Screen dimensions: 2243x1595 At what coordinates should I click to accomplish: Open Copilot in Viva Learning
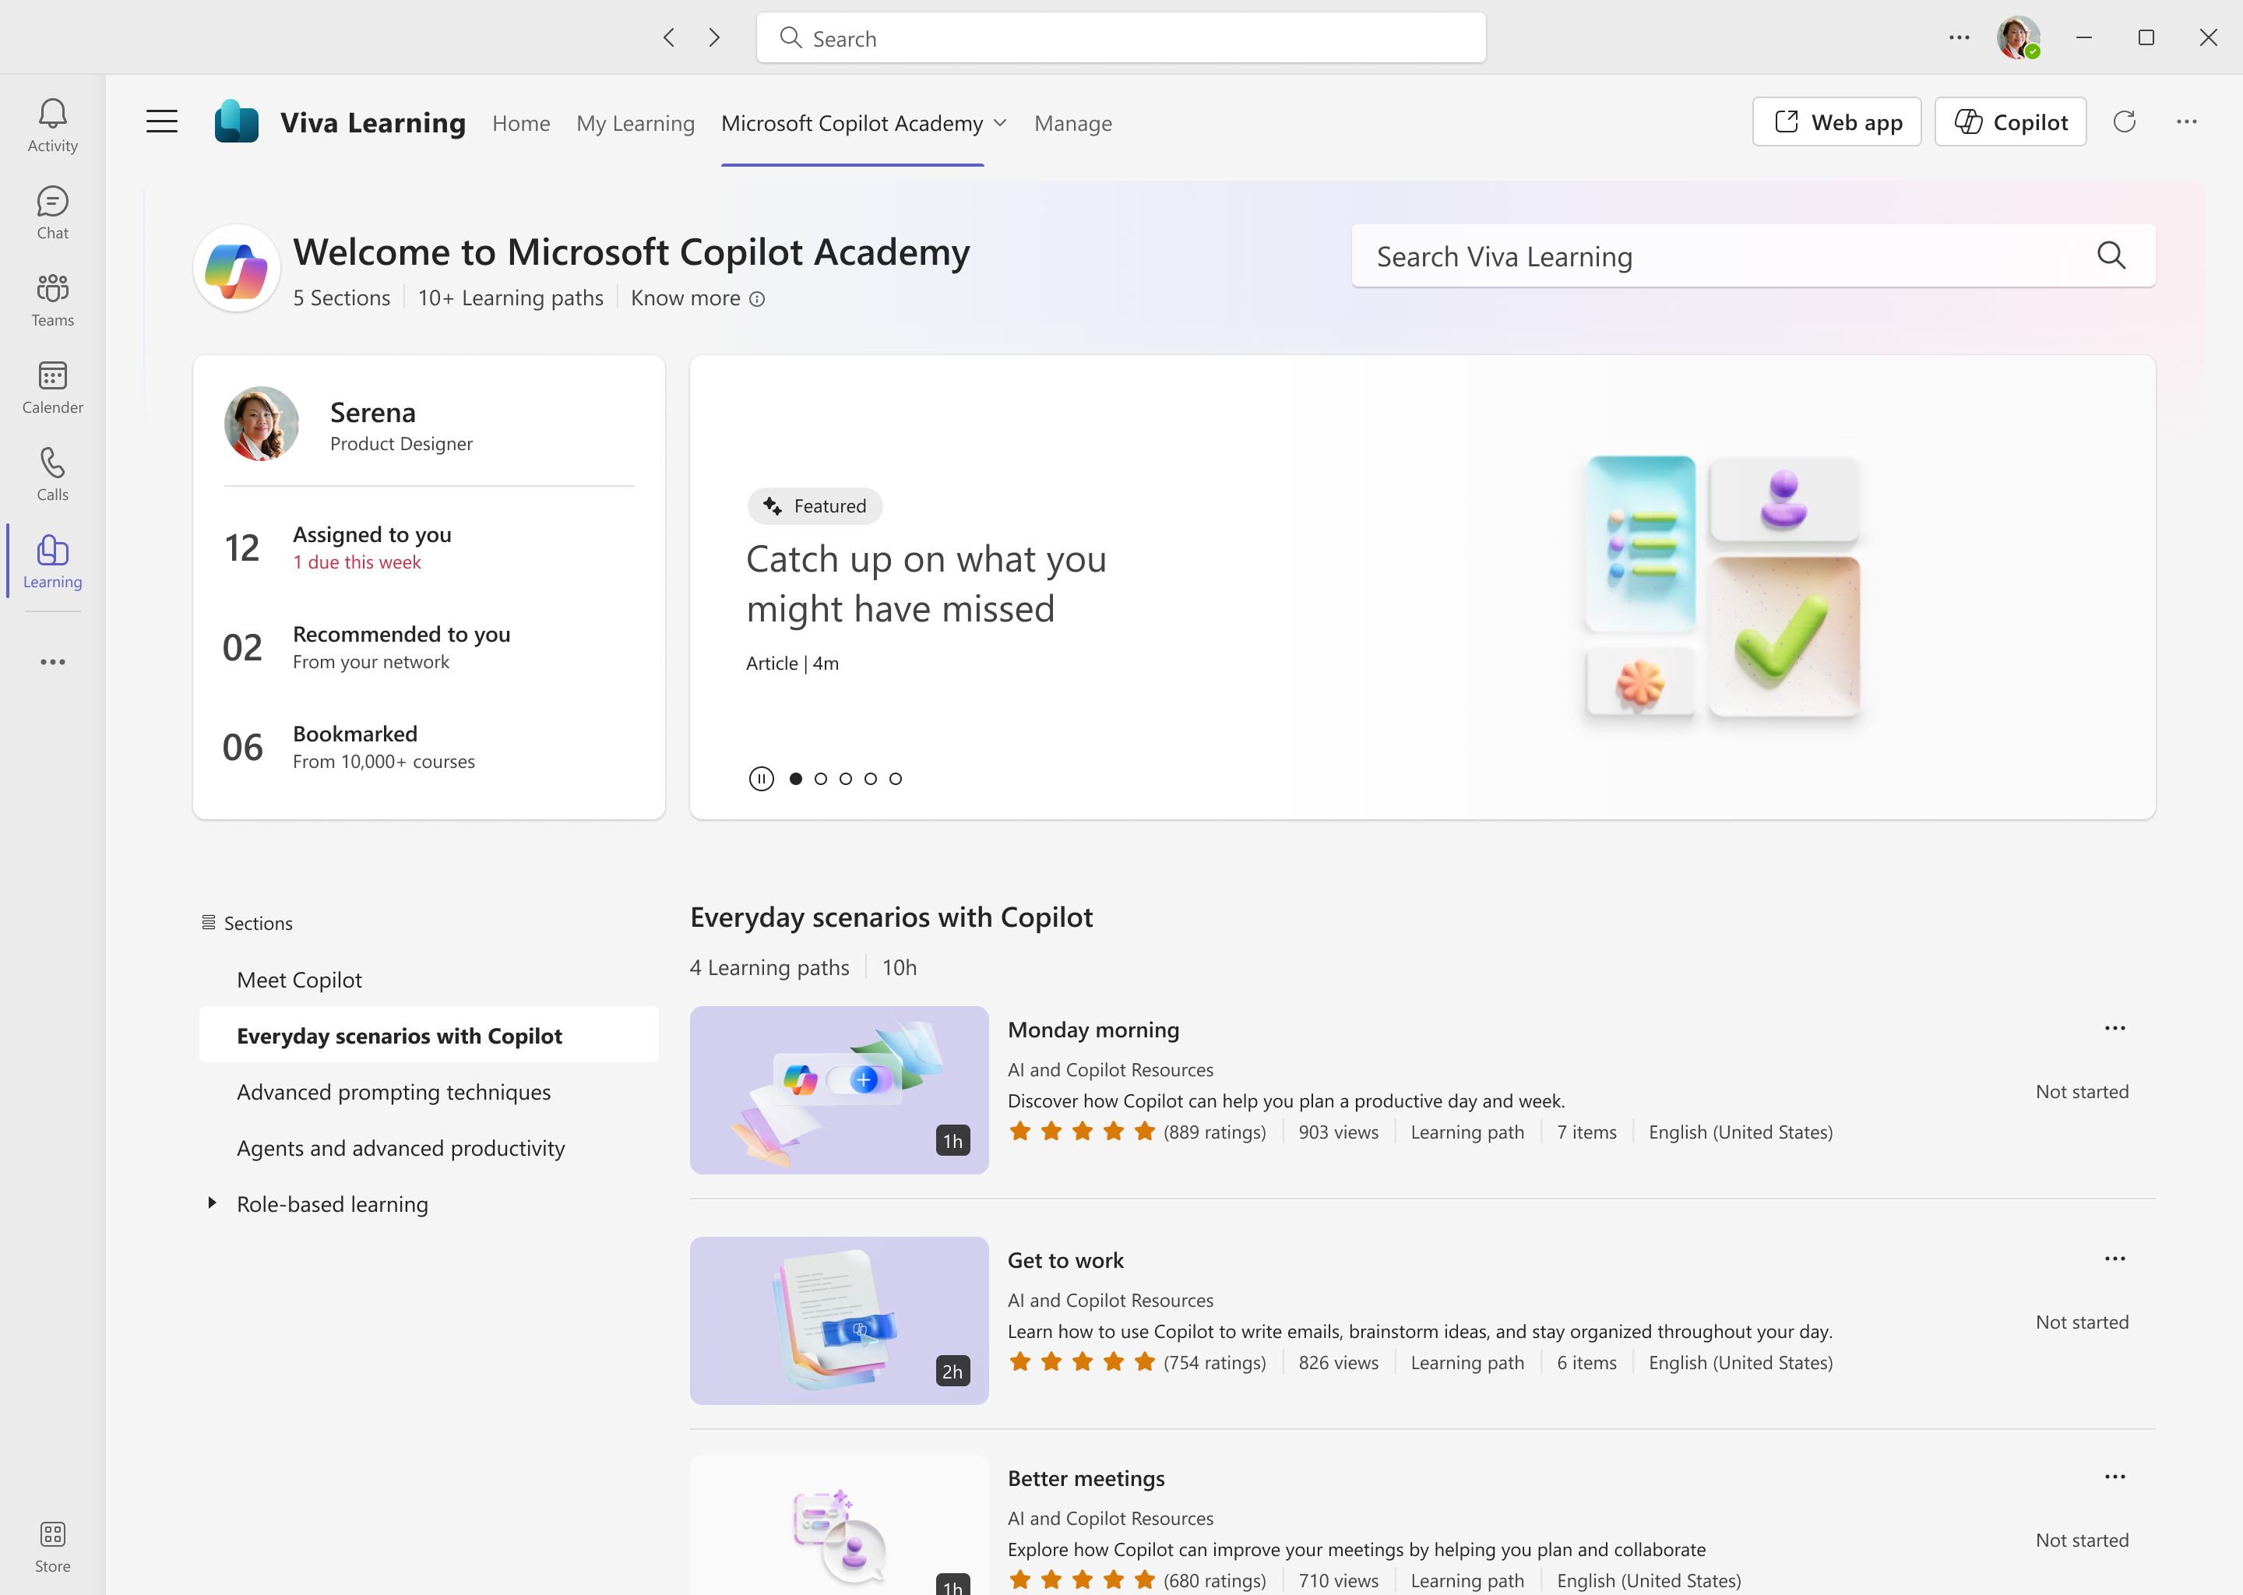coord(2009,121)
